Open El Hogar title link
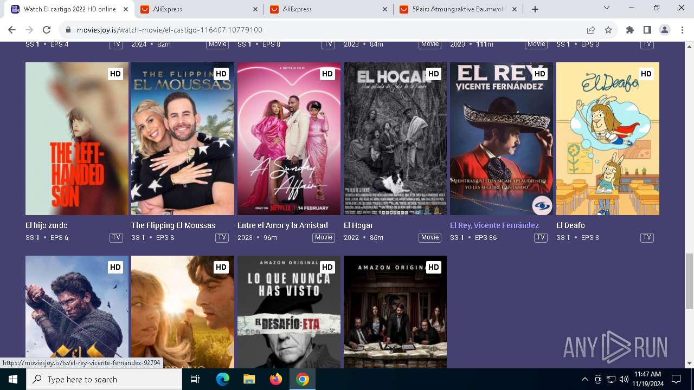Screen dimensions: 694x390 [358, 225]
